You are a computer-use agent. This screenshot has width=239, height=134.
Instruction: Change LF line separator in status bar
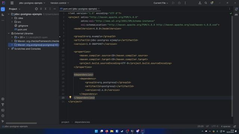click(x=207, y=127)
